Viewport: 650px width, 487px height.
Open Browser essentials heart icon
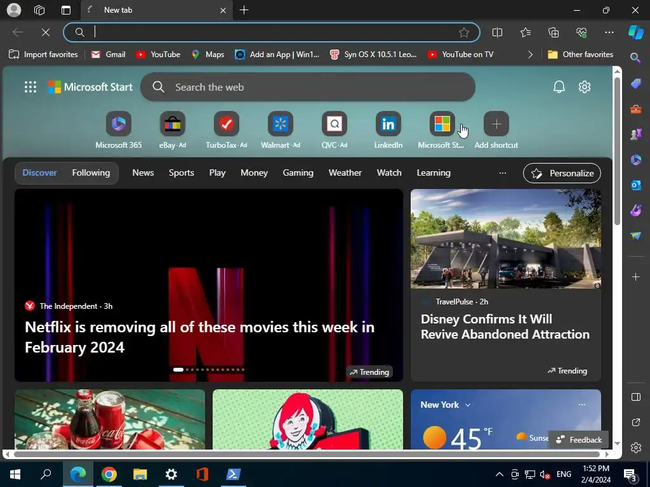[x=581, y=32]
